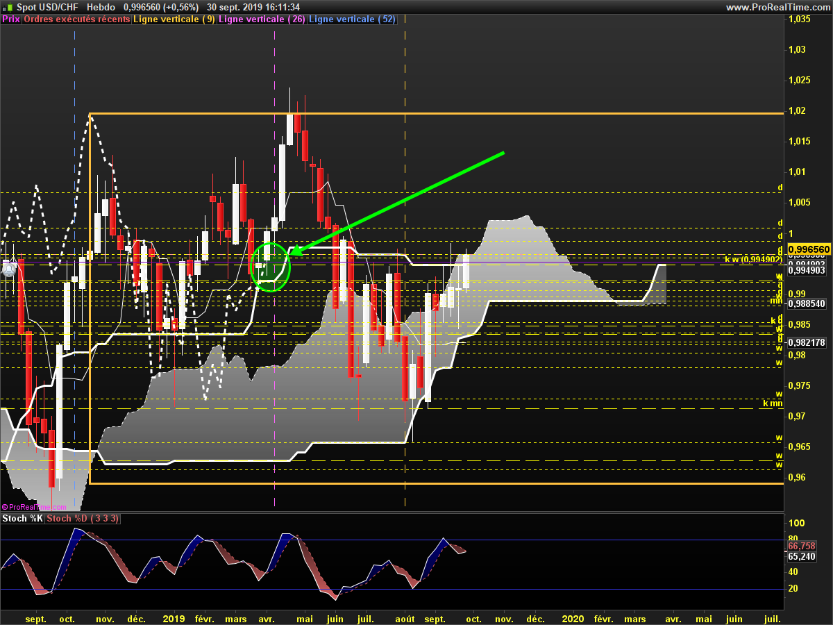
Task: Open the Spot USD/CHF instrument title
Action: 49,7
